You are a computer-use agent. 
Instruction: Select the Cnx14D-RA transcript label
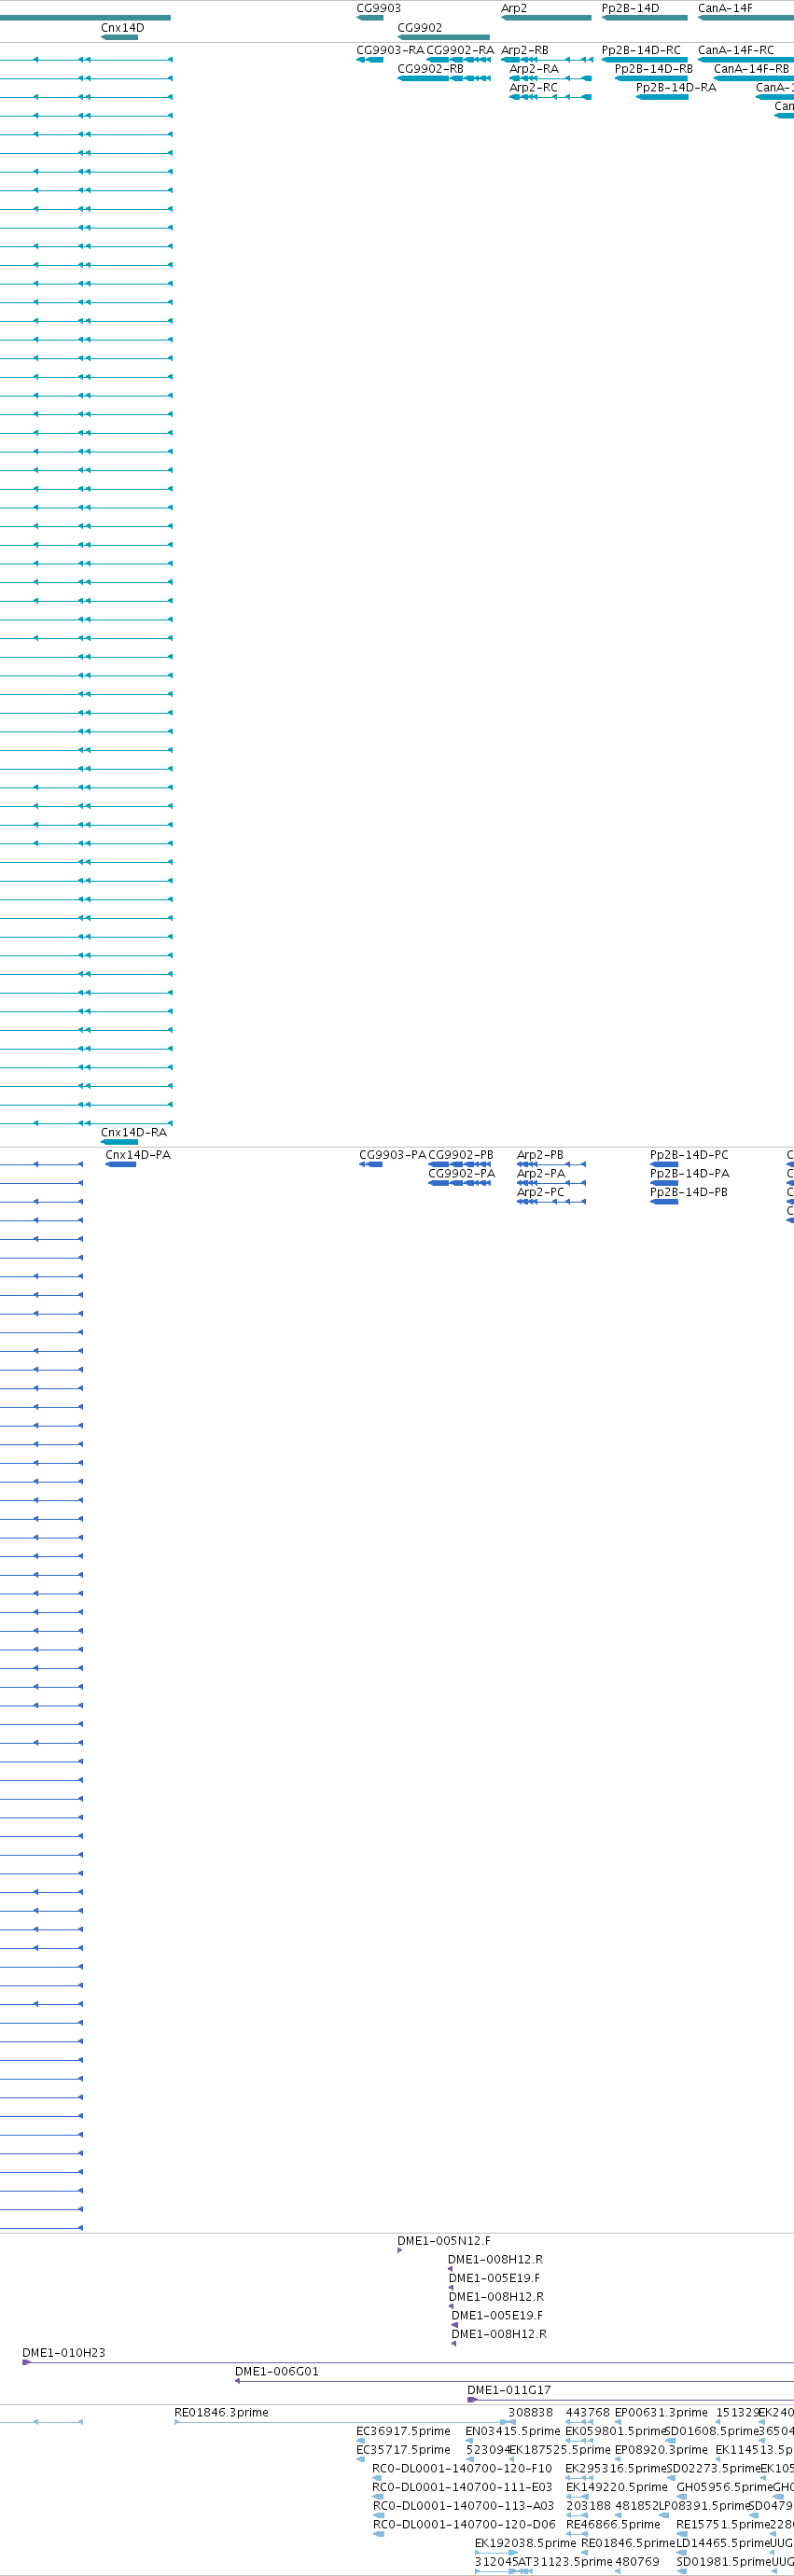134,1132
